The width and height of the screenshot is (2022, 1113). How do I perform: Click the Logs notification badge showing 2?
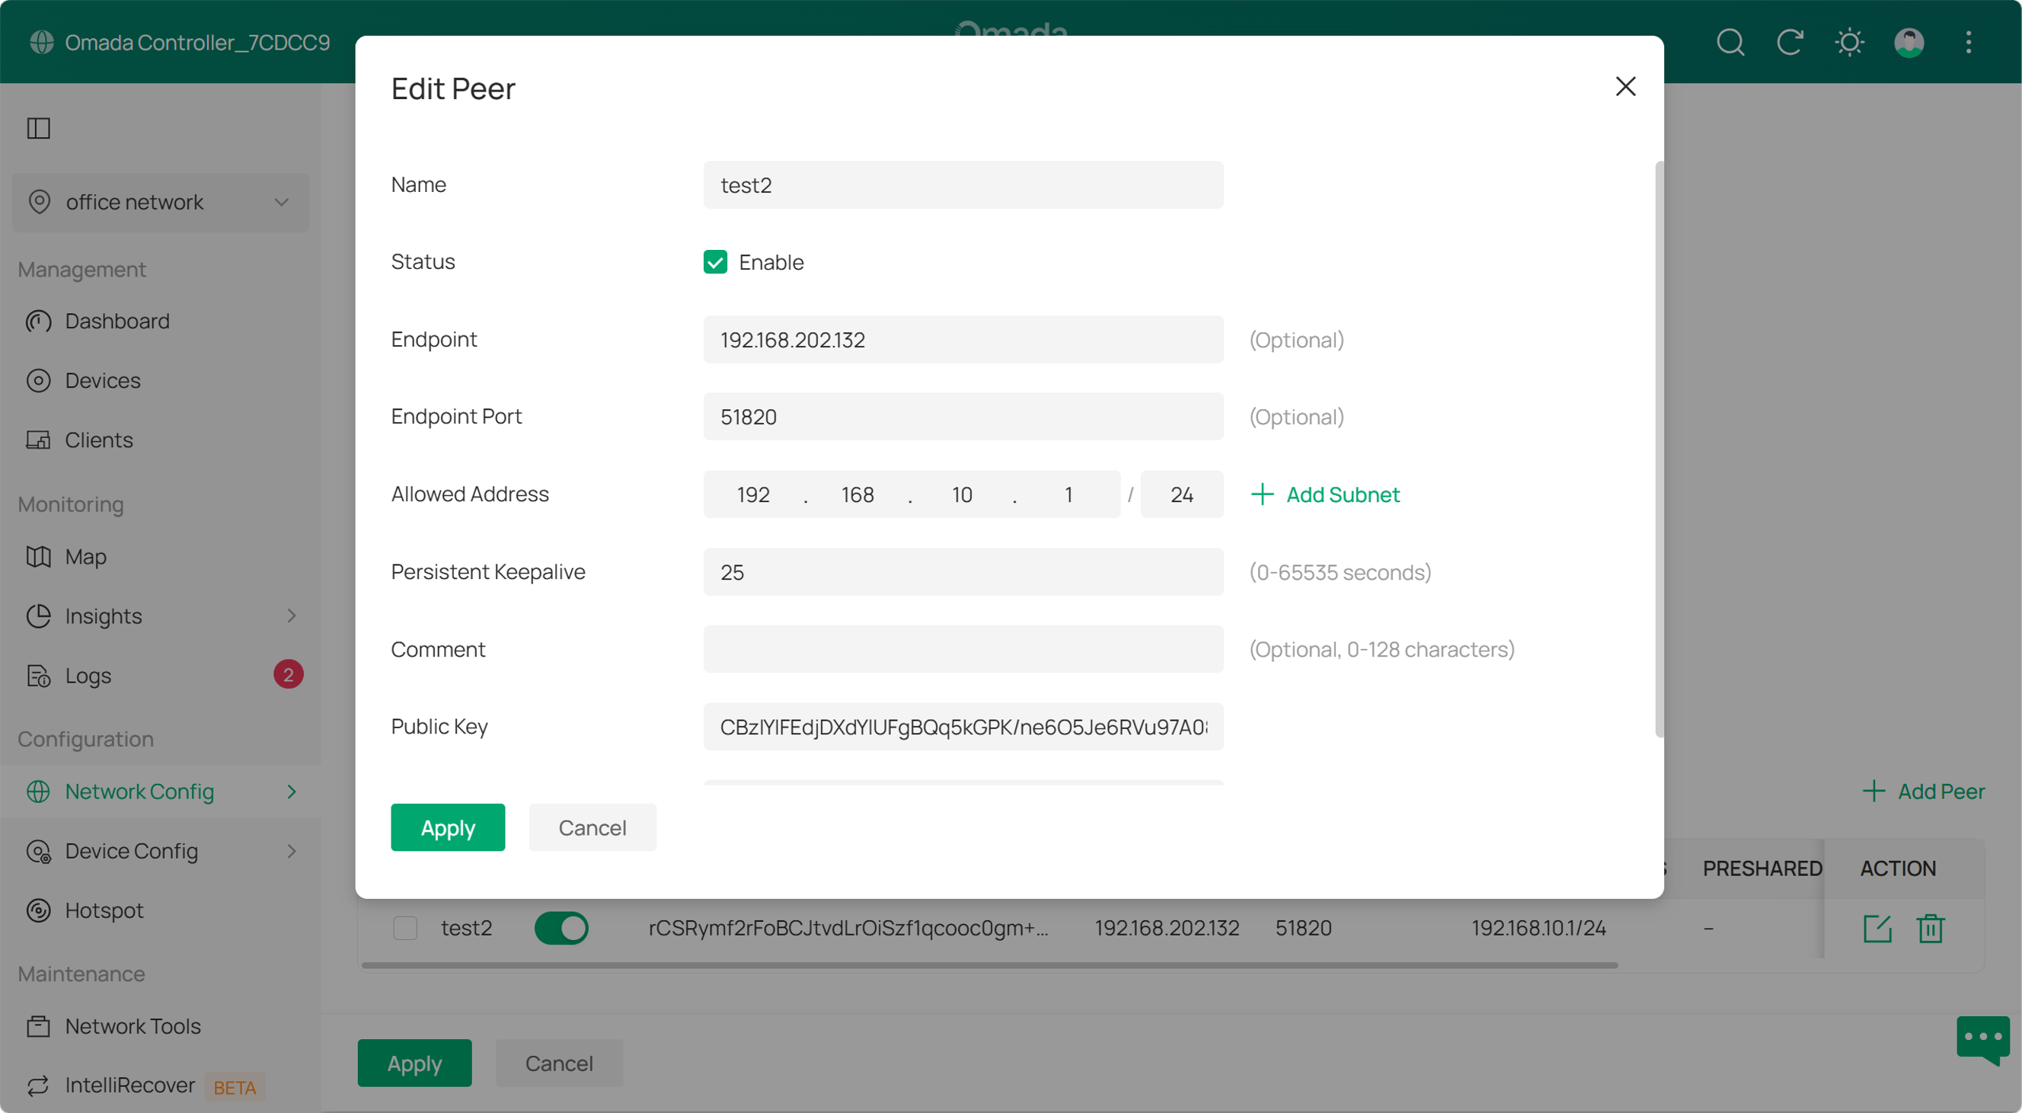(x=288, y=675)
